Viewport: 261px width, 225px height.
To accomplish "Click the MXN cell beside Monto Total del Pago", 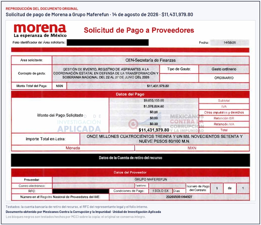I will pyautogui.click(x=60, y=86).
